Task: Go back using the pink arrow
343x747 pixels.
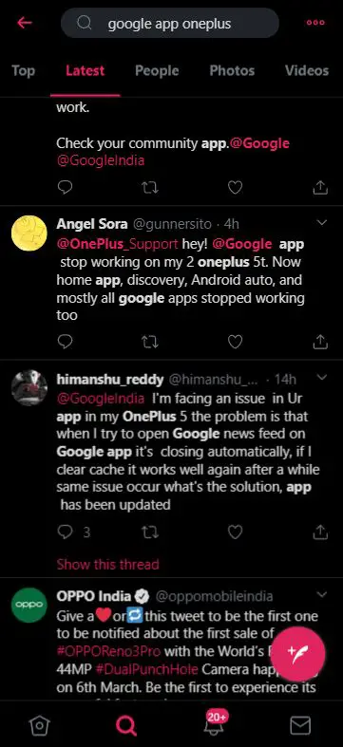Action: [x=25, y=23]
